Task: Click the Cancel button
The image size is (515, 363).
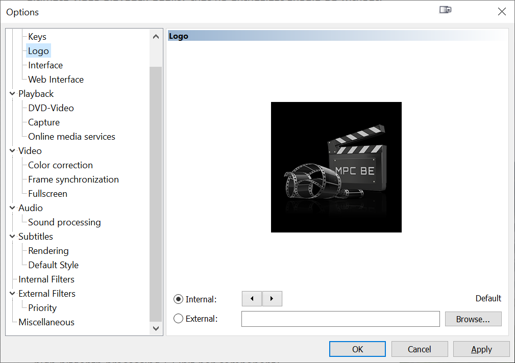Action: pos(420,349)
